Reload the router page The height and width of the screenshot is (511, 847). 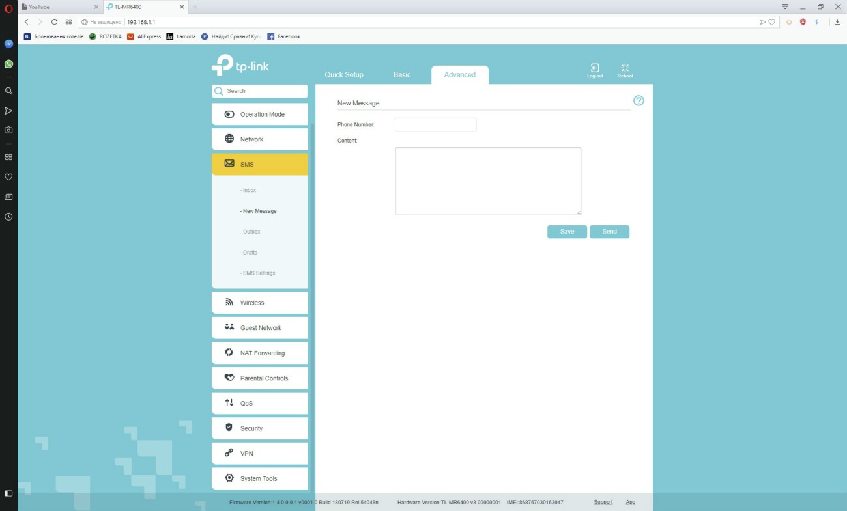pos(54,22)
